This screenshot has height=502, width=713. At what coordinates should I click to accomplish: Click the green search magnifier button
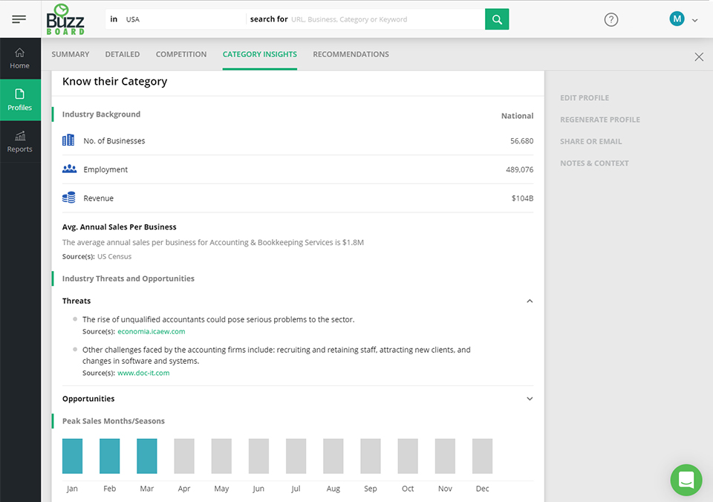(497, 19)
